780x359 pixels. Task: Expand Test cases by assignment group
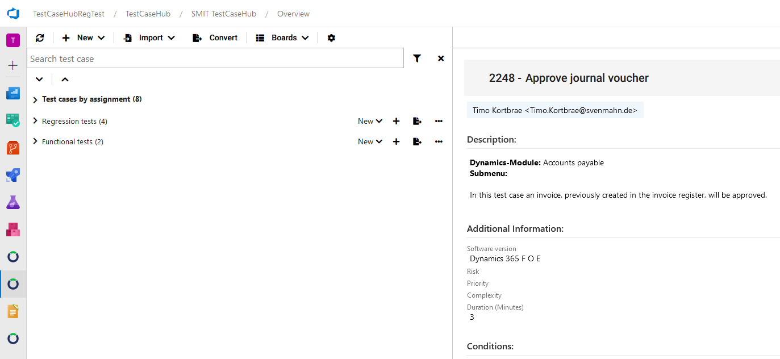(x=35, y=99)
